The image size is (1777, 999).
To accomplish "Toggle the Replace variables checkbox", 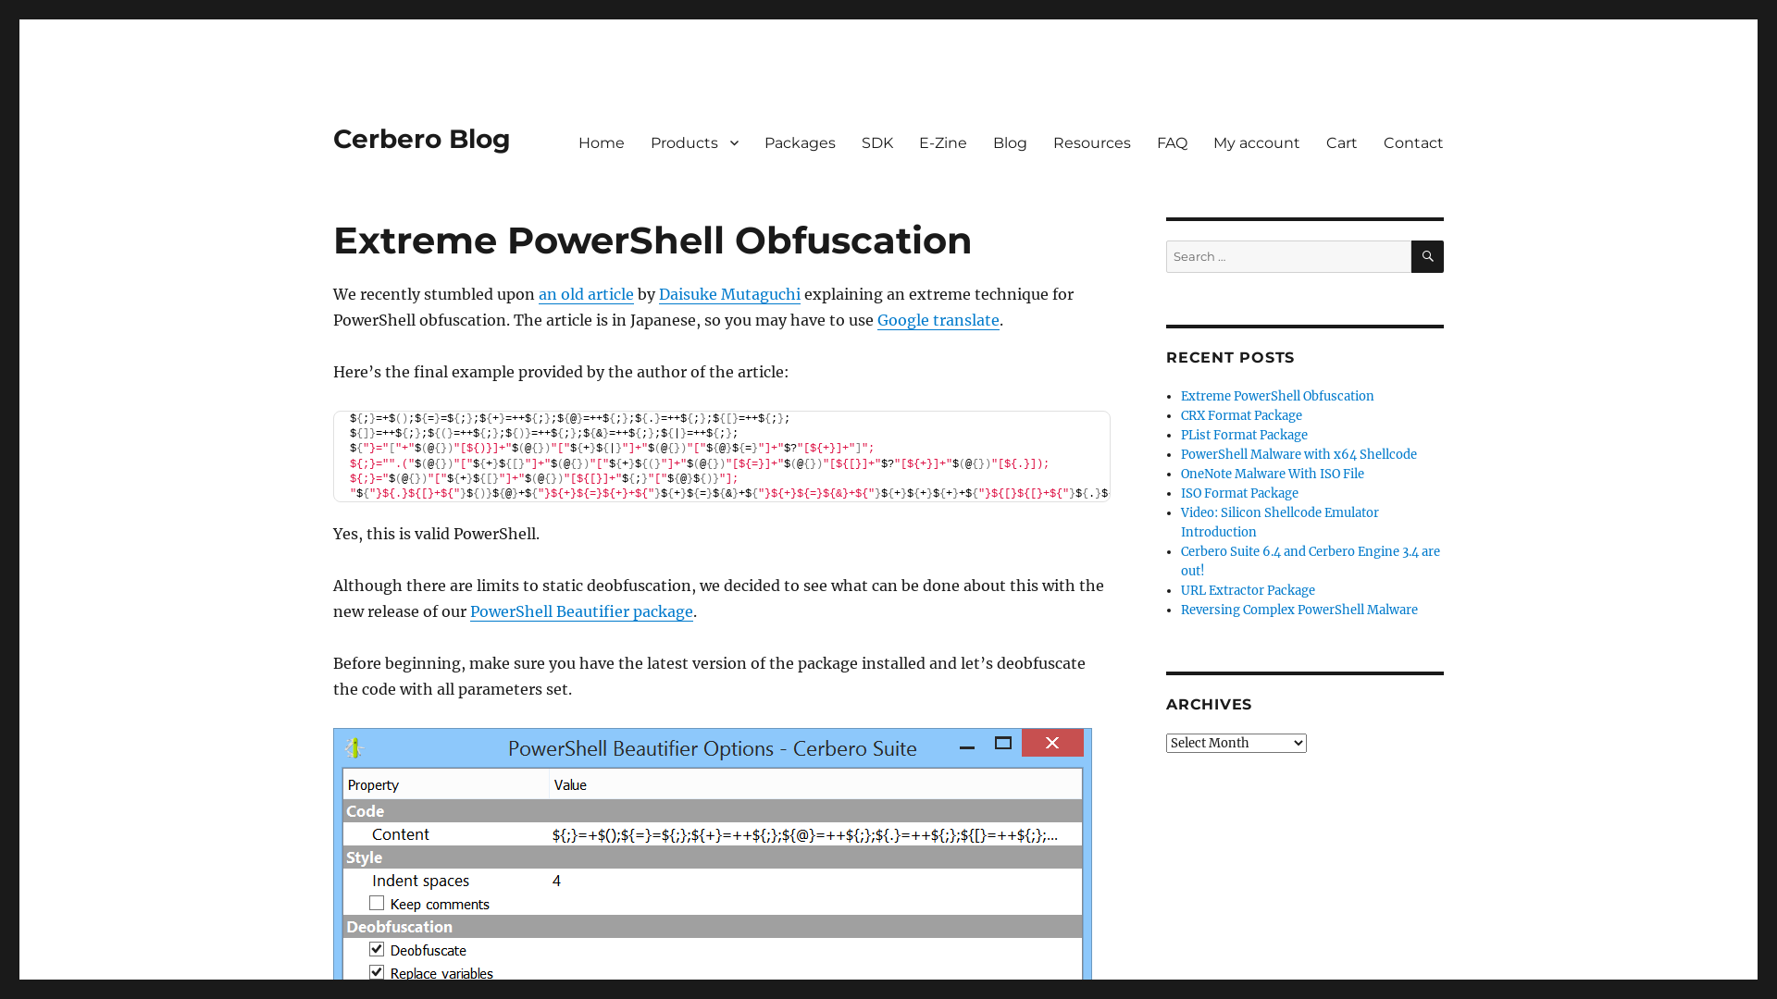I will (x=377, y=971).
